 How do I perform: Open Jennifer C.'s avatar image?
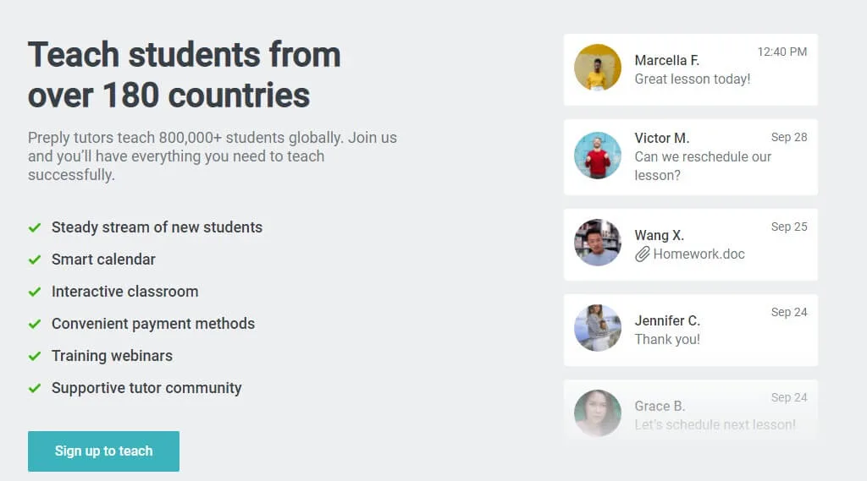597,328
